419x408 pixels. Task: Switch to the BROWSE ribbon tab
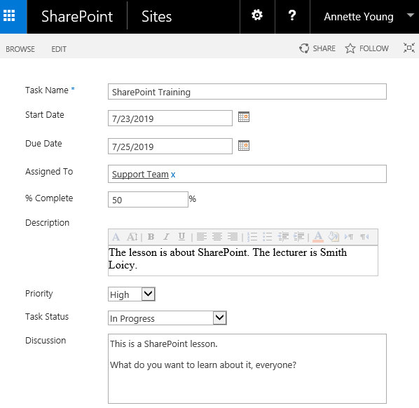[20, 49]
